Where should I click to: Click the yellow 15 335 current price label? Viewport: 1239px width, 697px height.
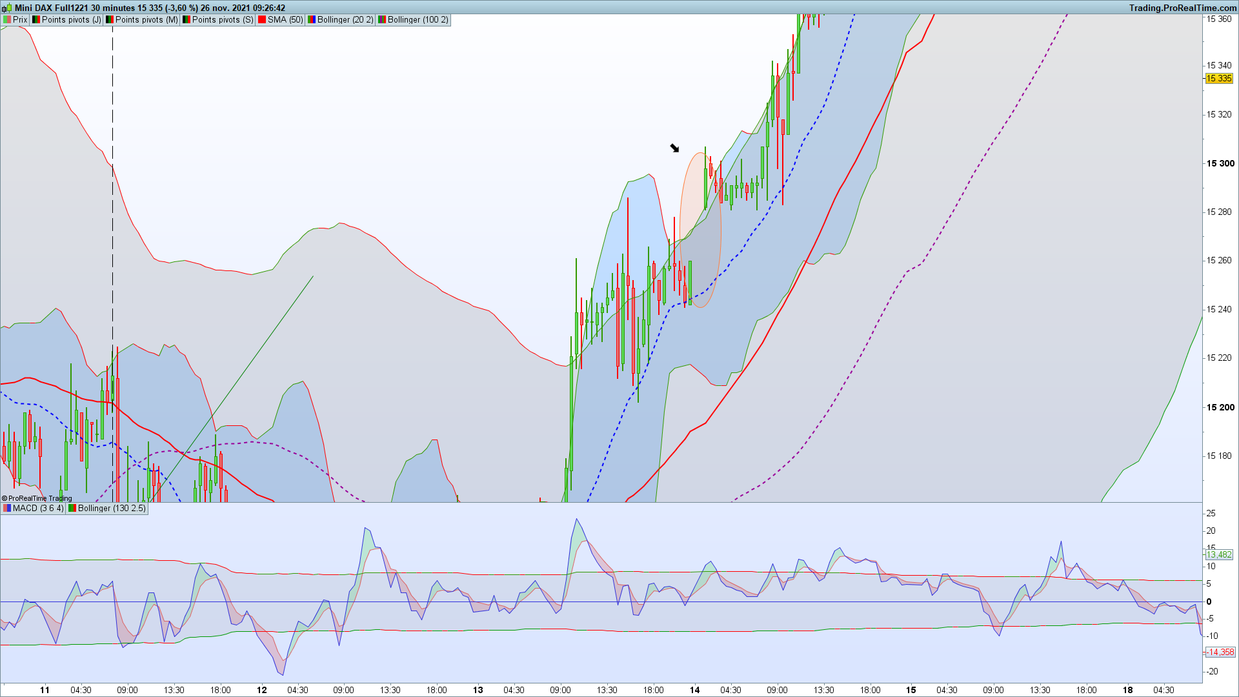click(1219, 79)
